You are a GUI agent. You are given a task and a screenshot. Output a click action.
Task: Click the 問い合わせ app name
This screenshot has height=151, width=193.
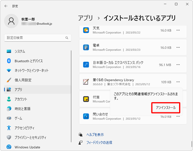[100, 114]
